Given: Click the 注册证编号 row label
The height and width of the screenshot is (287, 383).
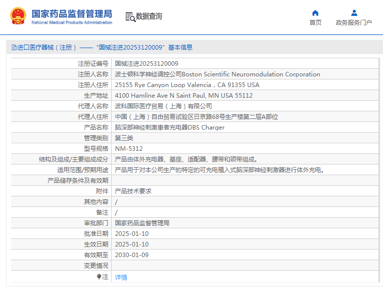Looking at the screenshot, I should 93,64.
